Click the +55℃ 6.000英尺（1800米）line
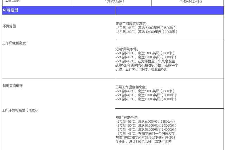Image resolution: width=227 pixels, height=150 pixels. tap(145, 122)
